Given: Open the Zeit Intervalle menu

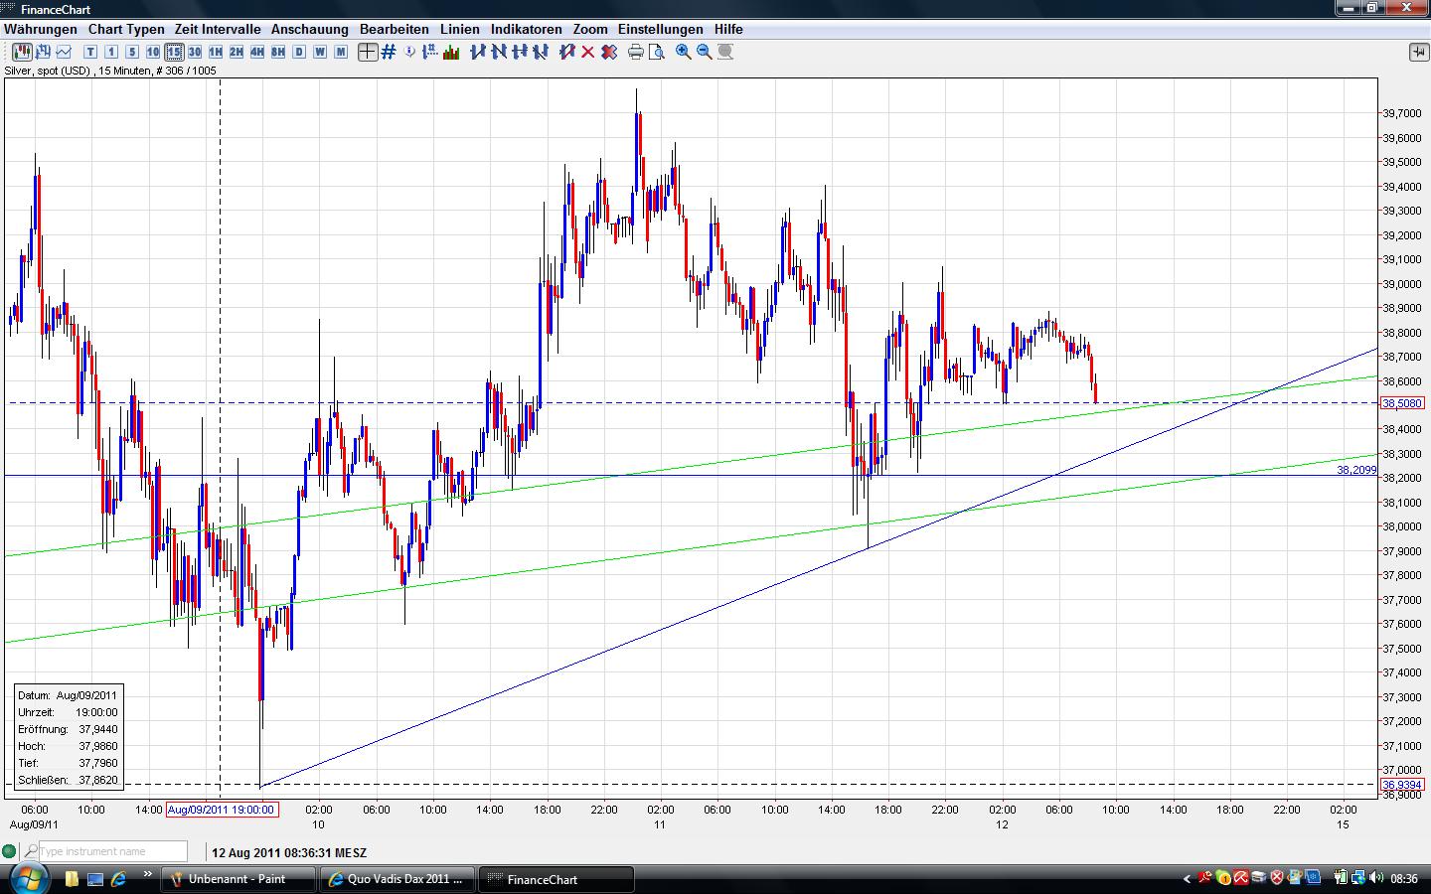Looking at the screenshot, I should pos(218,29).
